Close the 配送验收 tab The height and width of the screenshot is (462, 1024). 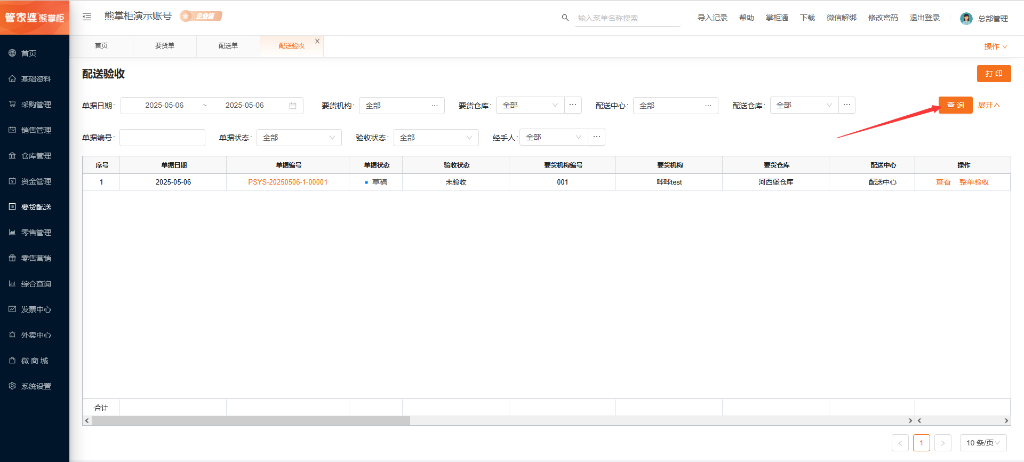(x=317, y=41)
